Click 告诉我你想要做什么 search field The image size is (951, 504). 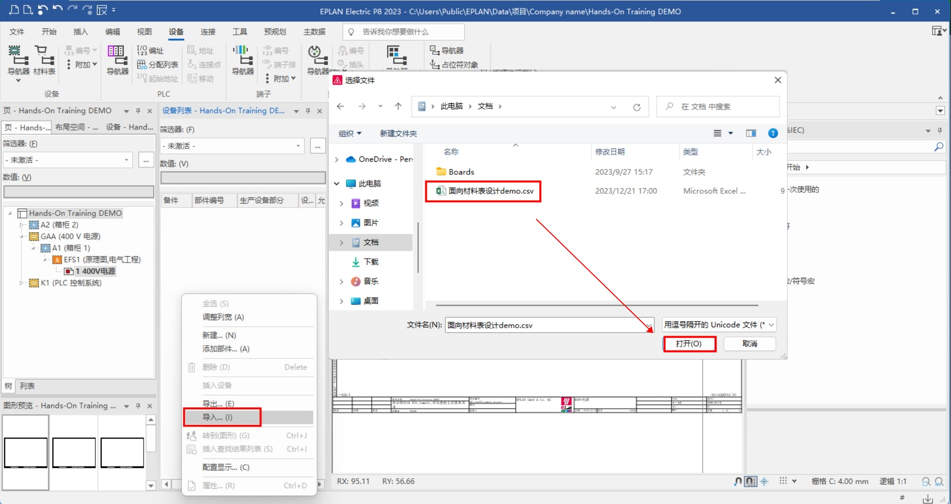tap(403, 32)
